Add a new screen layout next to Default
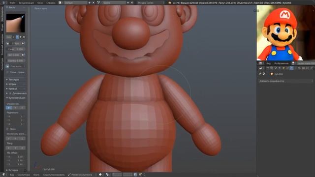Image resolution: width=315 pixels, height=177 pixels. point(90,3)
